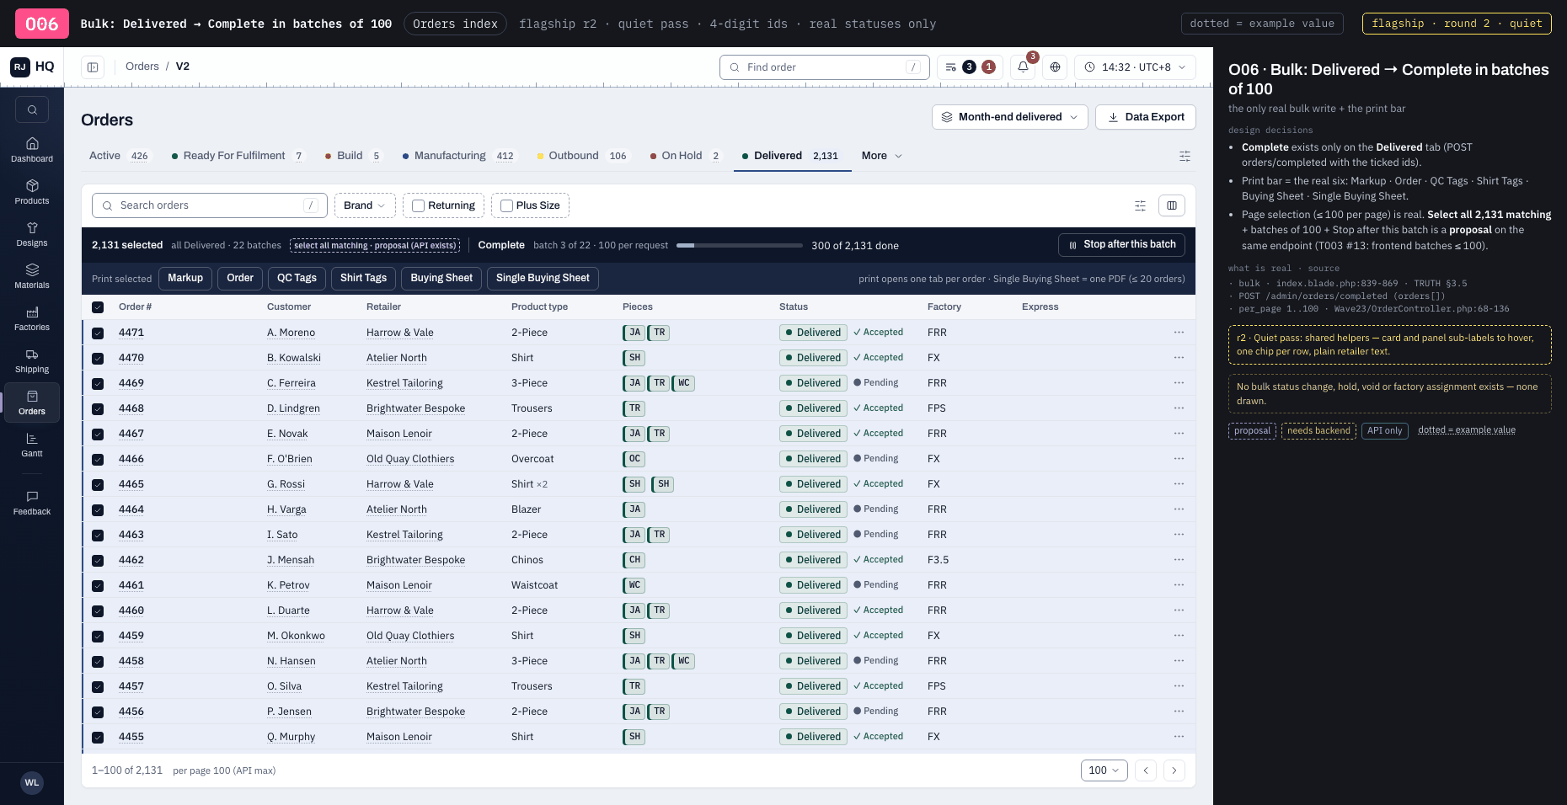Open the WL user avatar

click(32, 782)
